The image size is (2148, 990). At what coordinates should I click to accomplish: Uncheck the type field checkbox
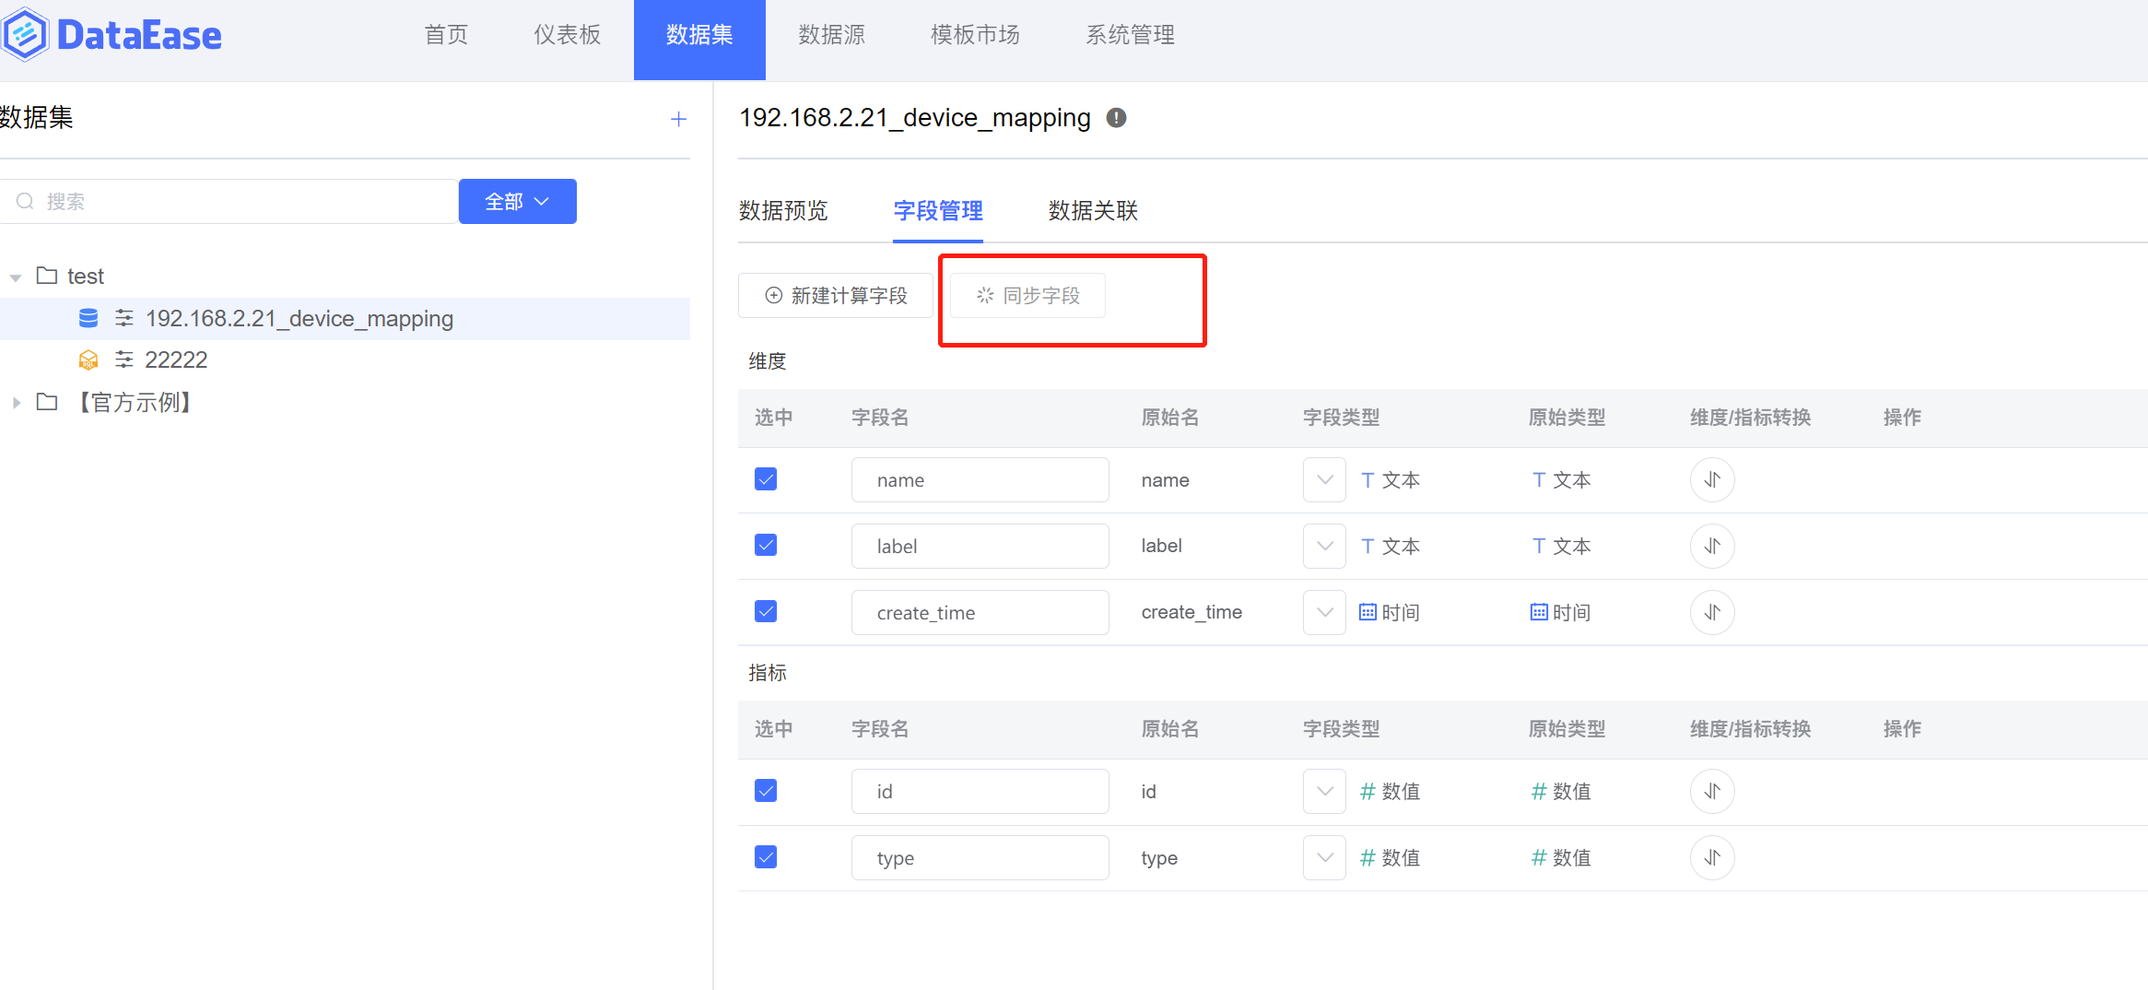766,857
